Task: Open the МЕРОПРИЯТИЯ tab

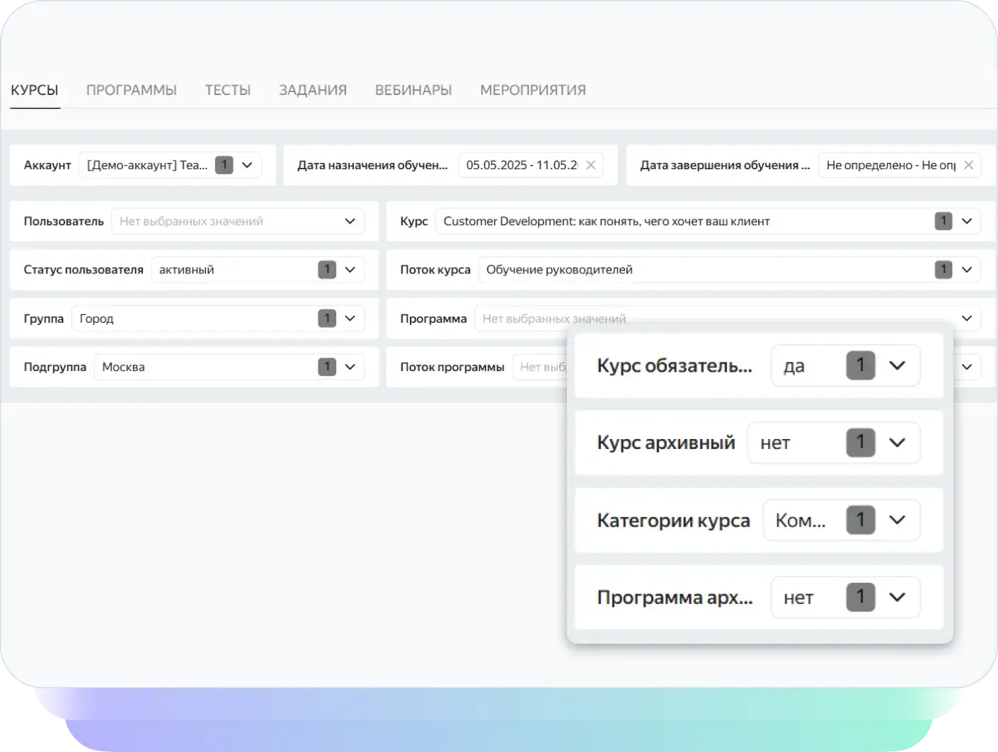Action: [x=533, y=90]
